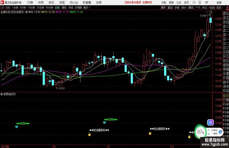Click the 标记 mark toolbar button
Screen dimensions: 229x148
pyautogui.click(x=204, y=8)
